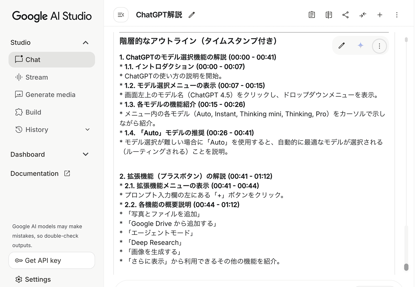The image size is (415, 287).
Task: Open the History menu item
Action: (52, 129)
